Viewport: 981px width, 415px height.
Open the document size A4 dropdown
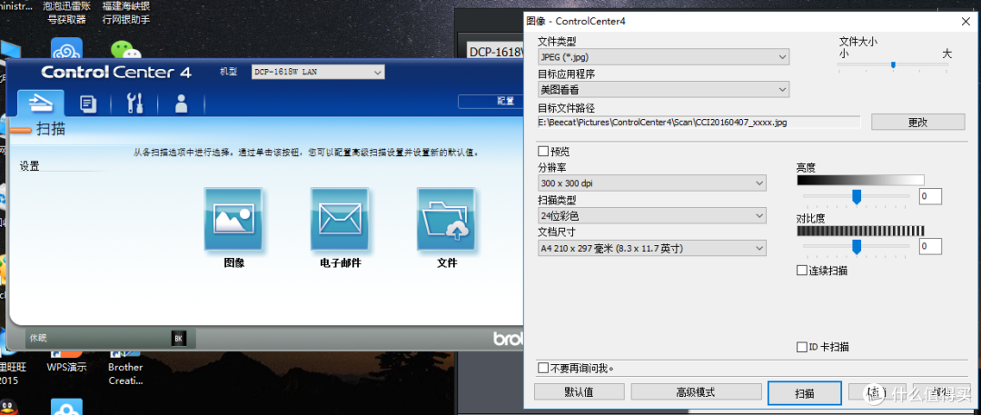652,249
